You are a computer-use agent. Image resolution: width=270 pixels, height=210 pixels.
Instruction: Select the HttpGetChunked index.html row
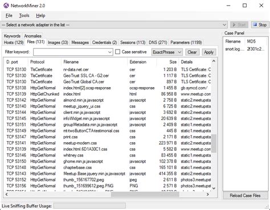[108, 94]
